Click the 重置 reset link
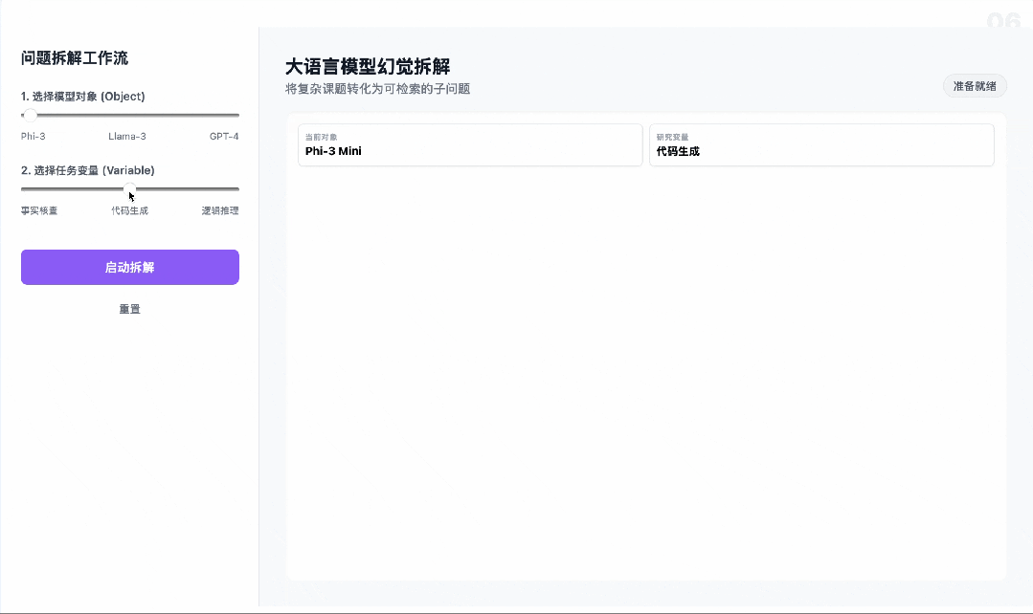This screenshot has height=614, width=1033. coord(130,309)
